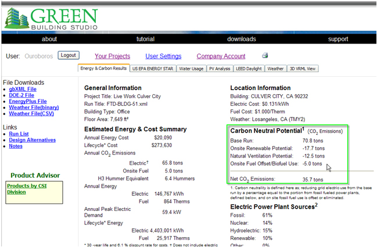This screenshot has height=247, width=377.
Task: Open Your Projects link
Action: click(x=112, y=56)
